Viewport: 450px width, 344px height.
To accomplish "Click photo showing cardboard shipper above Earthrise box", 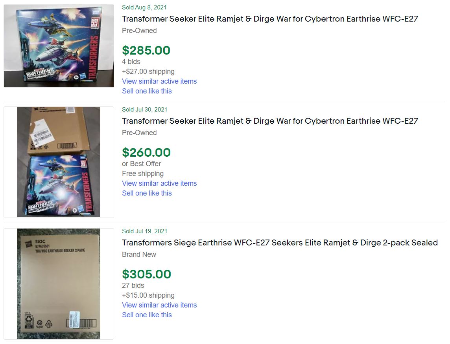I will (59, 162).
